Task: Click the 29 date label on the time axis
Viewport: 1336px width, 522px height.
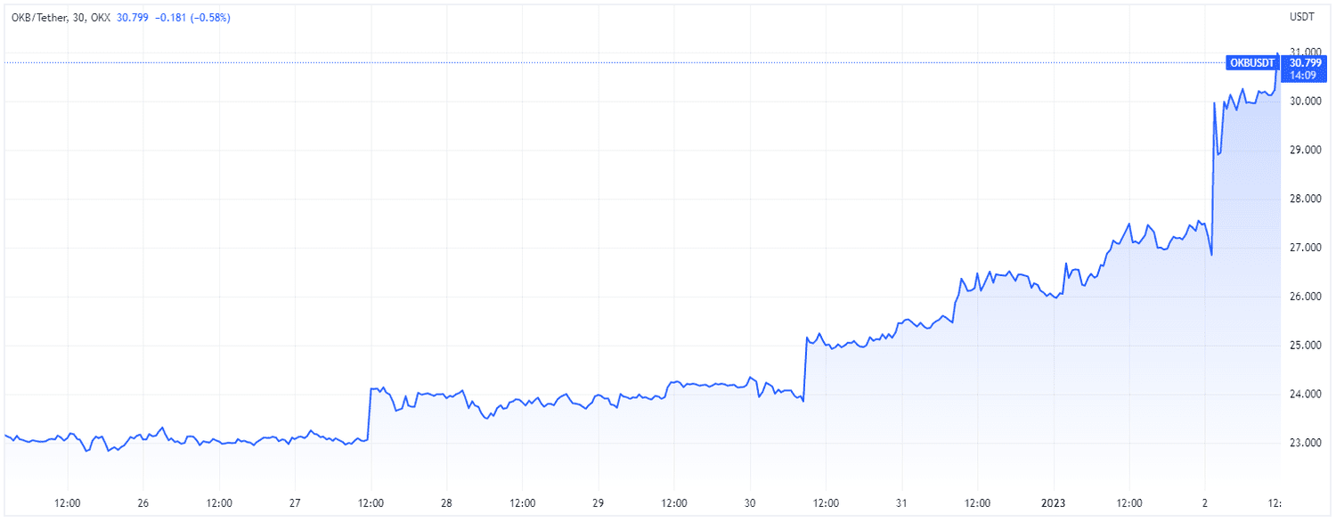Action: 599,502
